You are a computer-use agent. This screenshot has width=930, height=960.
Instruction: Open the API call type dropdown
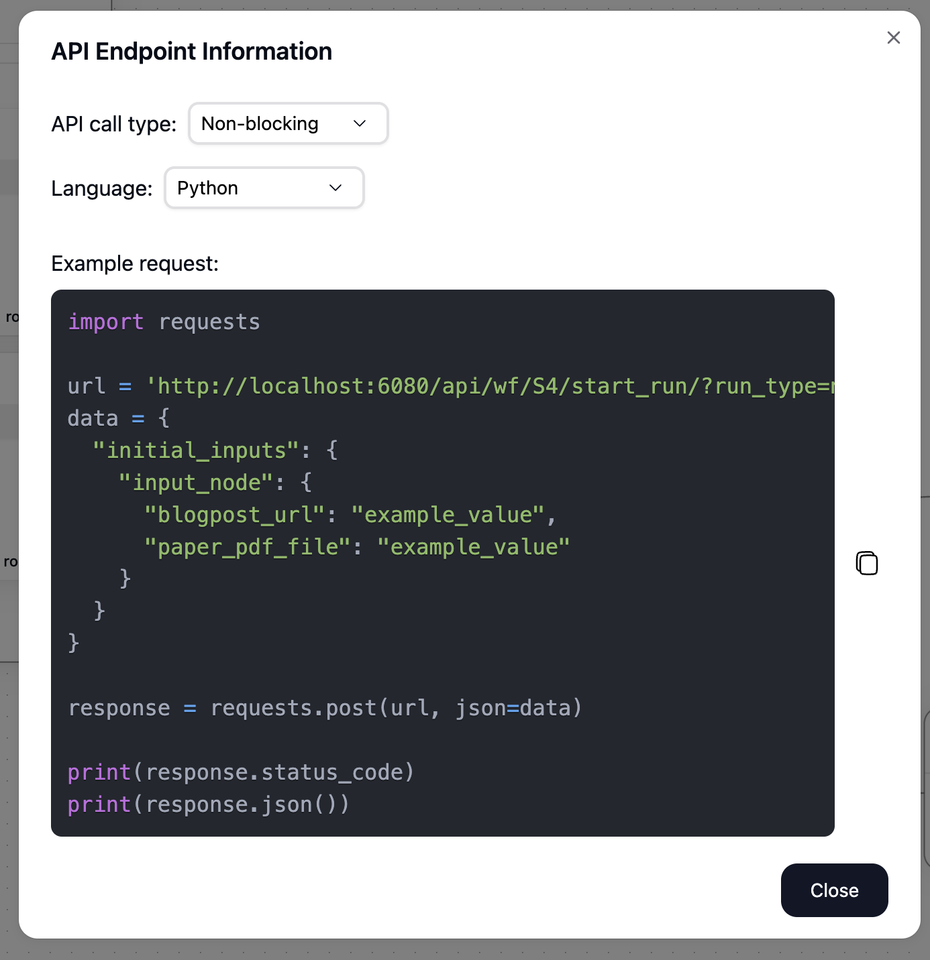point(289,123)
